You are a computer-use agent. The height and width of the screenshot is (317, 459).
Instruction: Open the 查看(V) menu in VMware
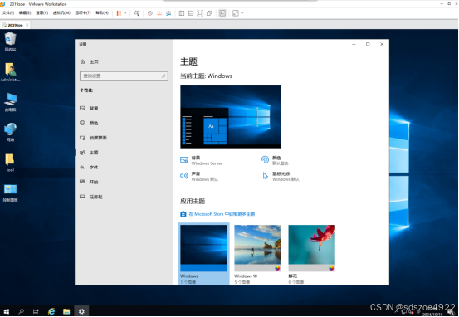pyautogui.click(x=42, y=13)
